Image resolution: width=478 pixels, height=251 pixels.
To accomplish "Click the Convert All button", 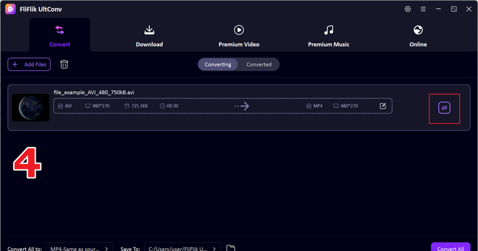I will [450, 247].
